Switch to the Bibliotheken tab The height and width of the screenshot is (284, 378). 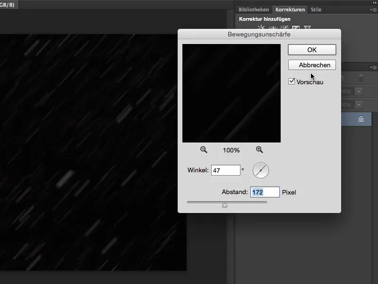coord(254,9)
